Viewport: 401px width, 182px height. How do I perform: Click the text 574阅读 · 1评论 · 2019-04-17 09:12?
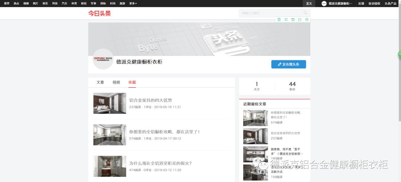(x=155, y=139)
